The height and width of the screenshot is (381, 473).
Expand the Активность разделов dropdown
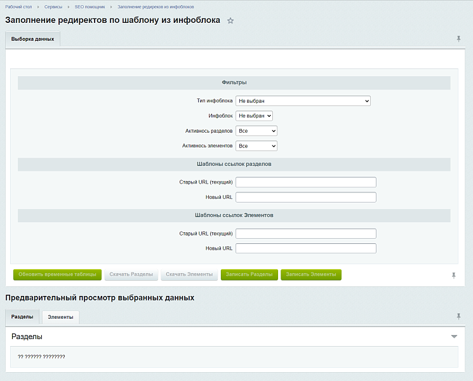(256, 131)
